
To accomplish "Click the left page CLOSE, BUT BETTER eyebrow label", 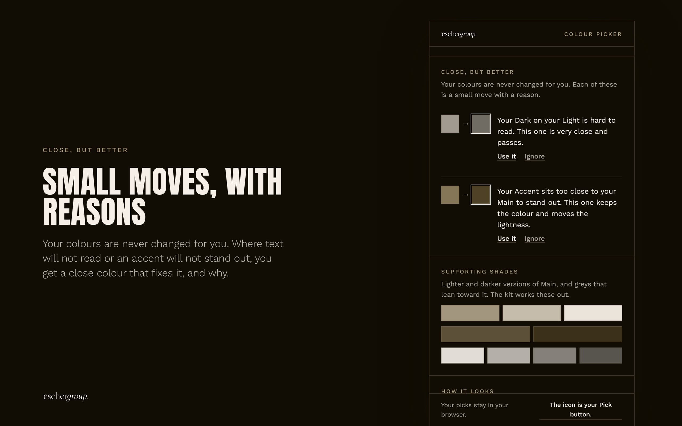I will pyautogui.click(x=85, y=150).
